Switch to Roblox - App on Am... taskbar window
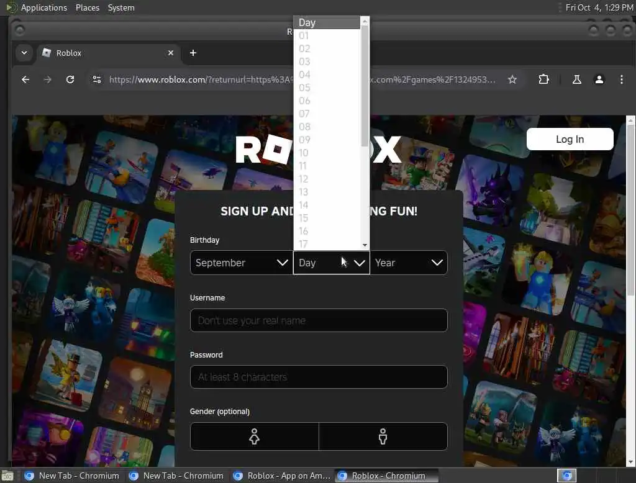636x483 pixels. (283, 476)
